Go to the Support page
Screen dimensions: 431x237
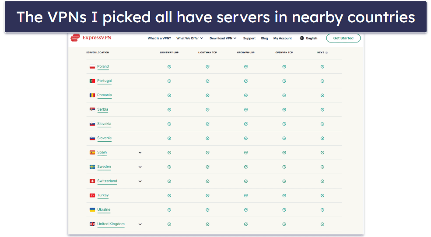tap(249, 38)
